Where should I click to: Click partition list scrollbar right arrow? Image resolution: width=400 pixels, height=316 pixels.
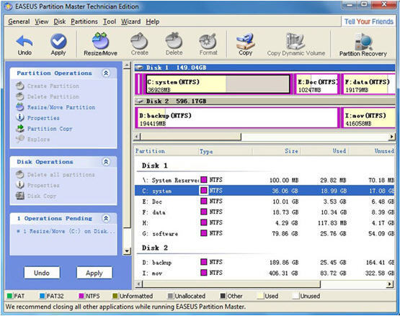click(x=390, y=284)
